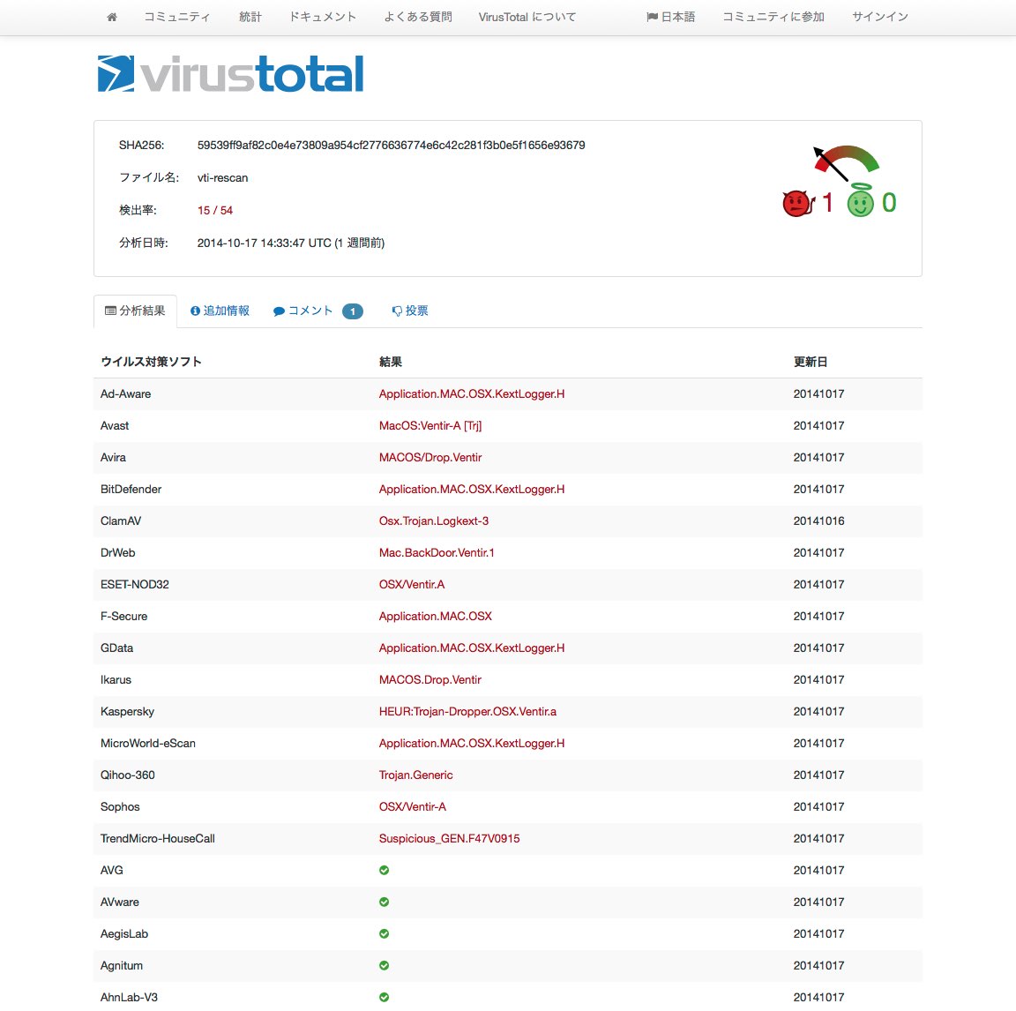Open the コミュニティ menu
1016x1011 pixels.
point(177,18)
